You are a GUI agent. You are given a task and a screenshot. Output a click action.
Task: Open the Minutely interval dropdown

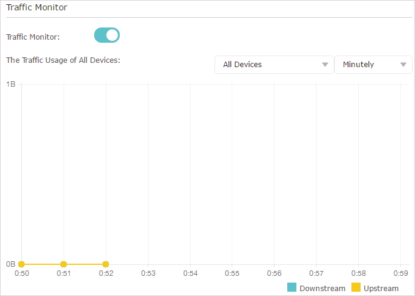click(373, 65)
